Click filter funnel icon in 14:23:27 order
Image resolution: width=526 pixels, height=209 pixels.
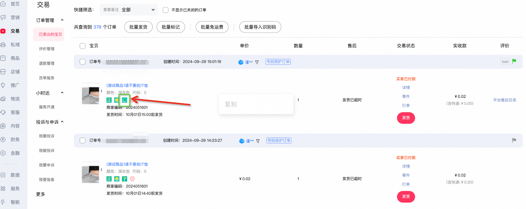258,141
